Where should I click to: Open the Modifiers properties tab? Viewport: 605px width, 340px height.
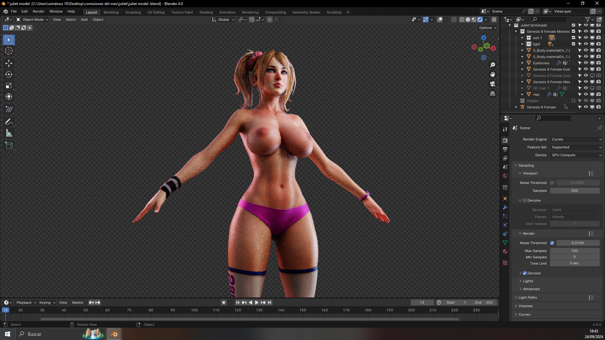[505, 207]
